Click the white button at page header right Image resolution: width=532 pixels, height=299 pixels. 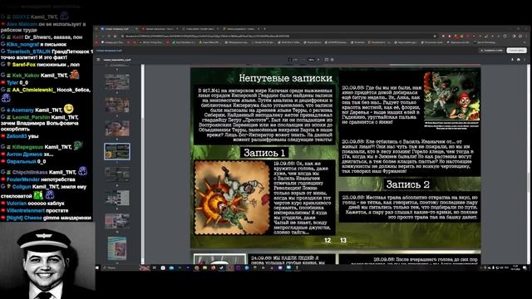pos(516,51)
